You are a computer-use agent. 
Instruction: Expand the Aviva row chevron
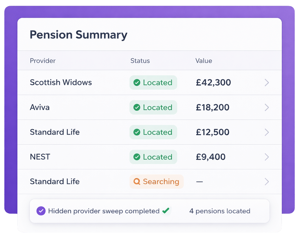pos(267,107)
